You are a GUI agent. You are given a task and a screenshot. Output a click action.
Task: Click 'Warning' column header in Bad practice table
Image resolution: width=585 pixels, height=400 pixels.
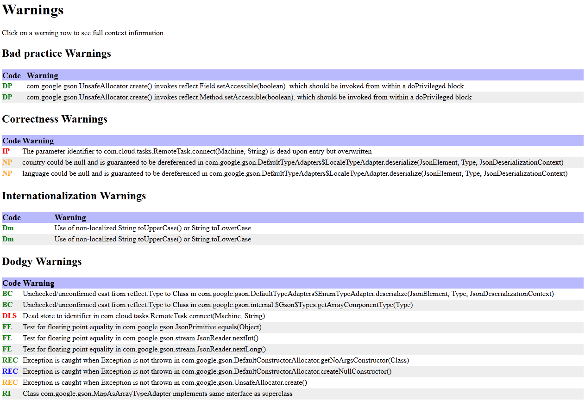43,75
